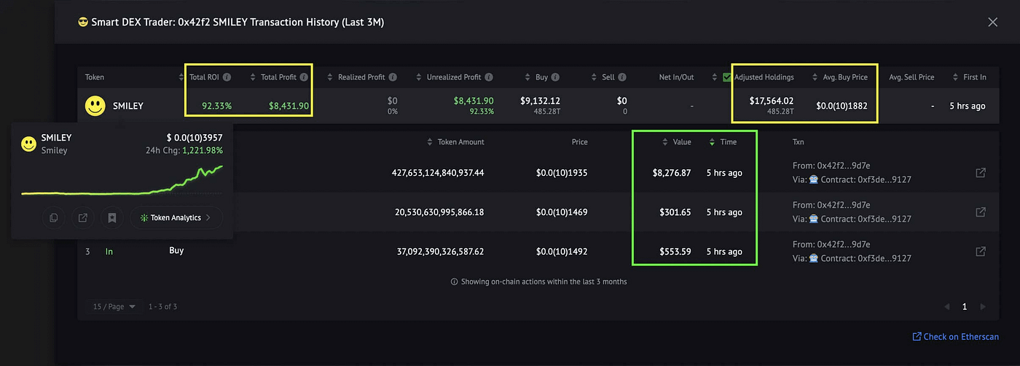Sort by Realized Profit column
Viewport: 1020px width, 366px height.
point(330,77)
